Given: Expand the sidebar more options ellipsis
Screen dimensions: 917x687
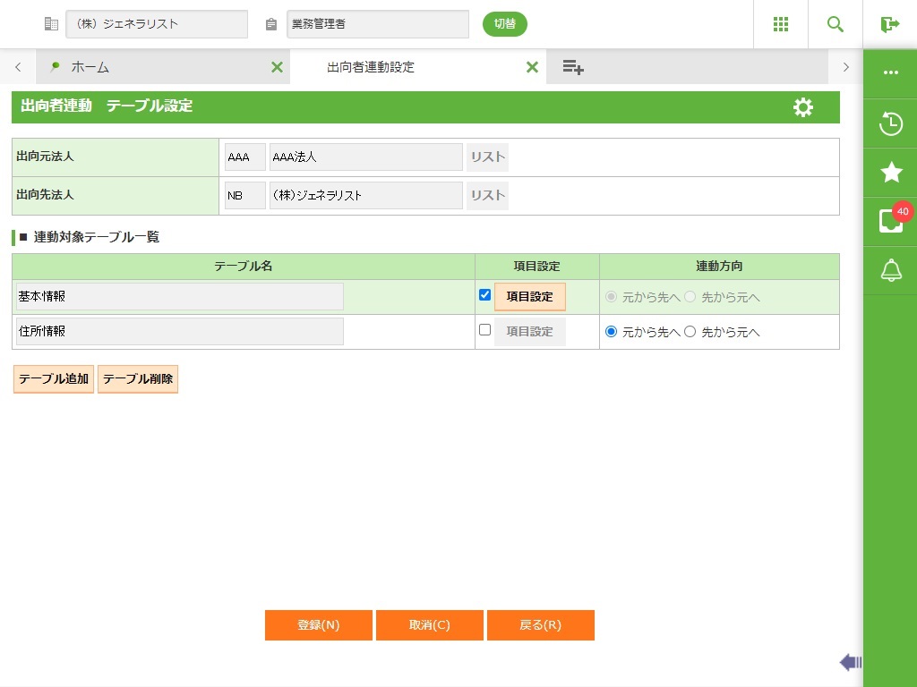Looking at the screenshot, I should (x=890, y=73).
